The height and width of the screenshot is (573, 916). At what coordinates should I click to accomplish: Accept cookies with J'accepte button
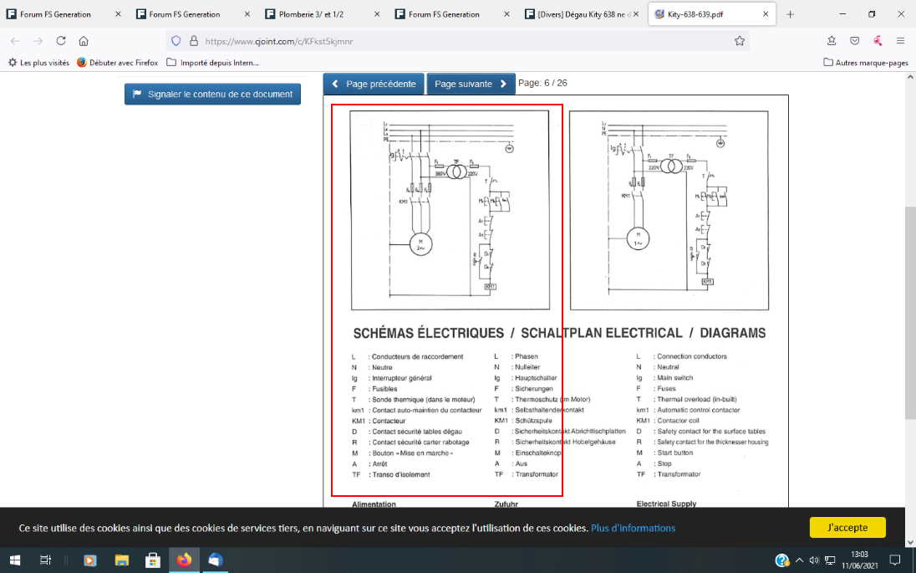(x=847, y=527)
